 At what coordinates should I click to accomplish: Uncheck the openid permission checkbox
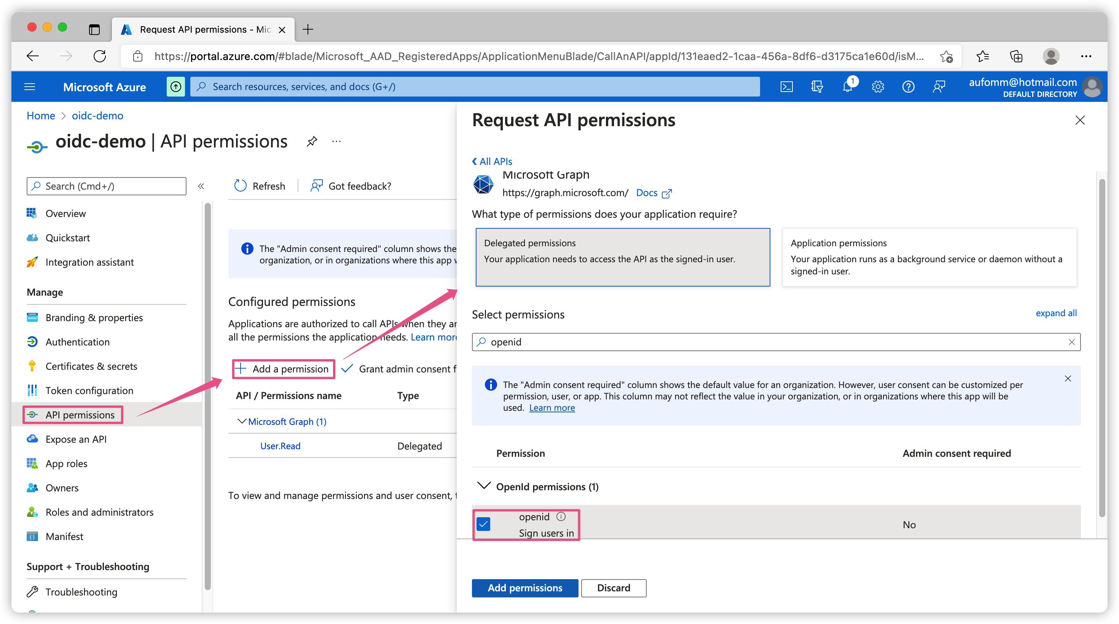click(483, 524)
